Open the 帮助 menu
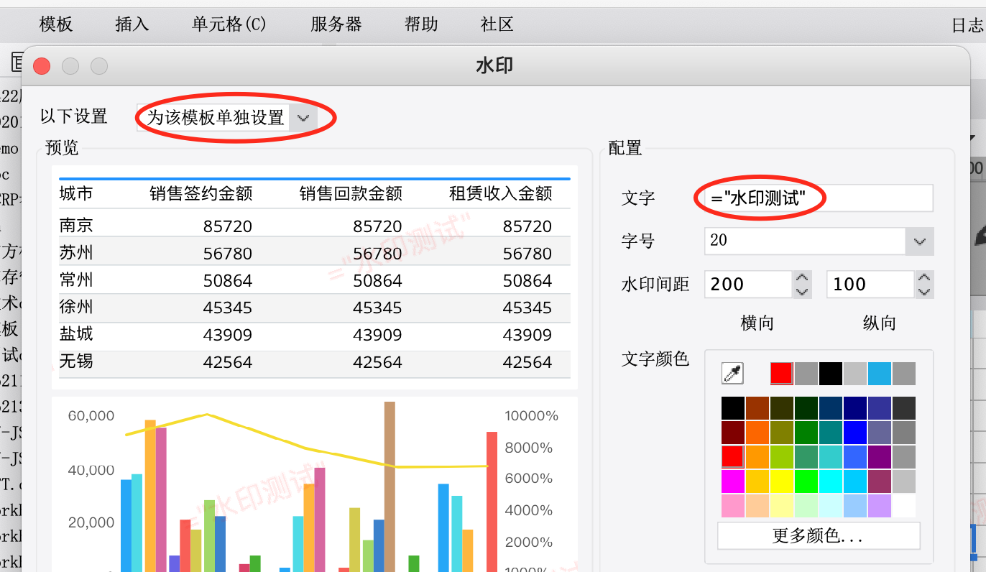986x572 pixels. click(x=421, y=24)
